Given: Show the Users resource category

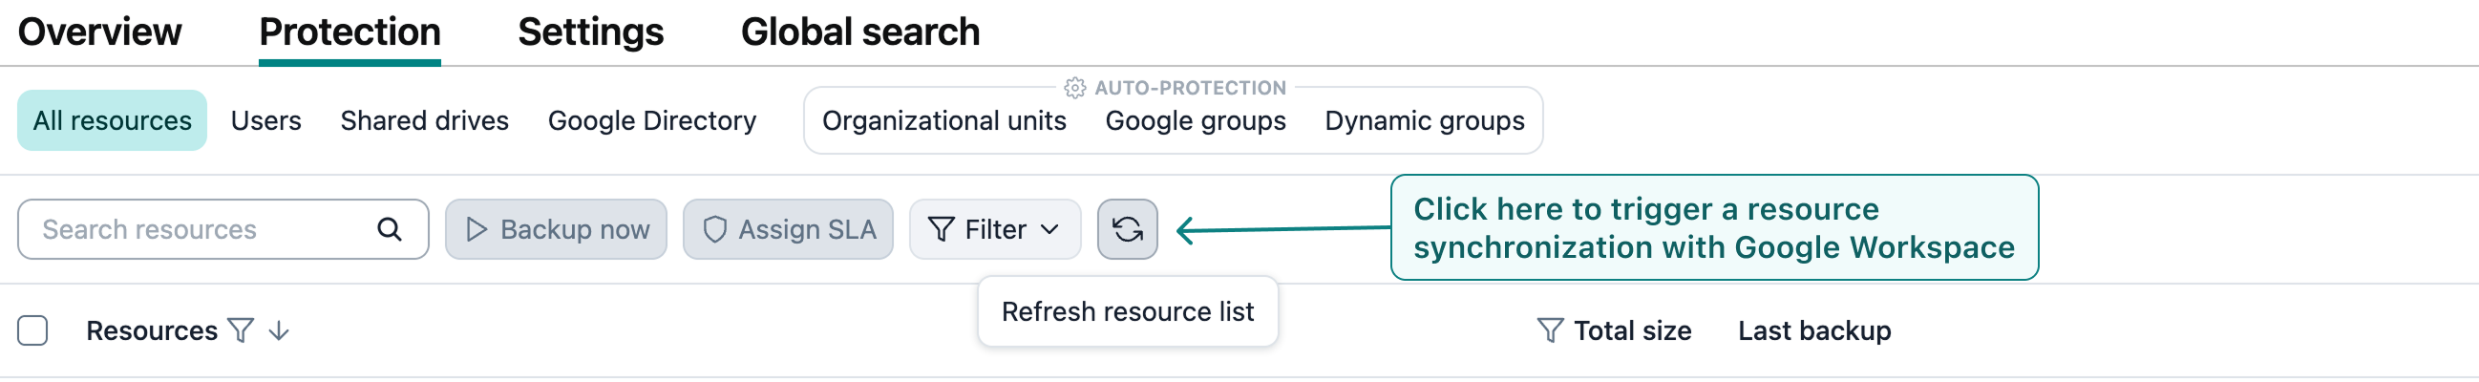Looking at the screenshot, I should 265,121.
